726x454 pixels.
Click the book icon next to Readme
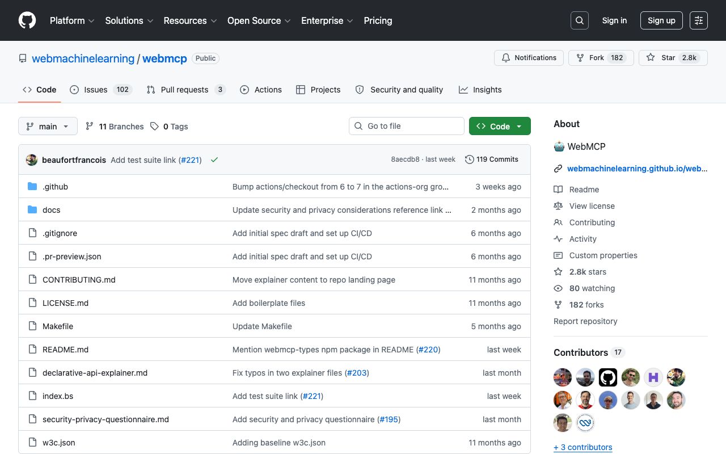coord(558,190)
